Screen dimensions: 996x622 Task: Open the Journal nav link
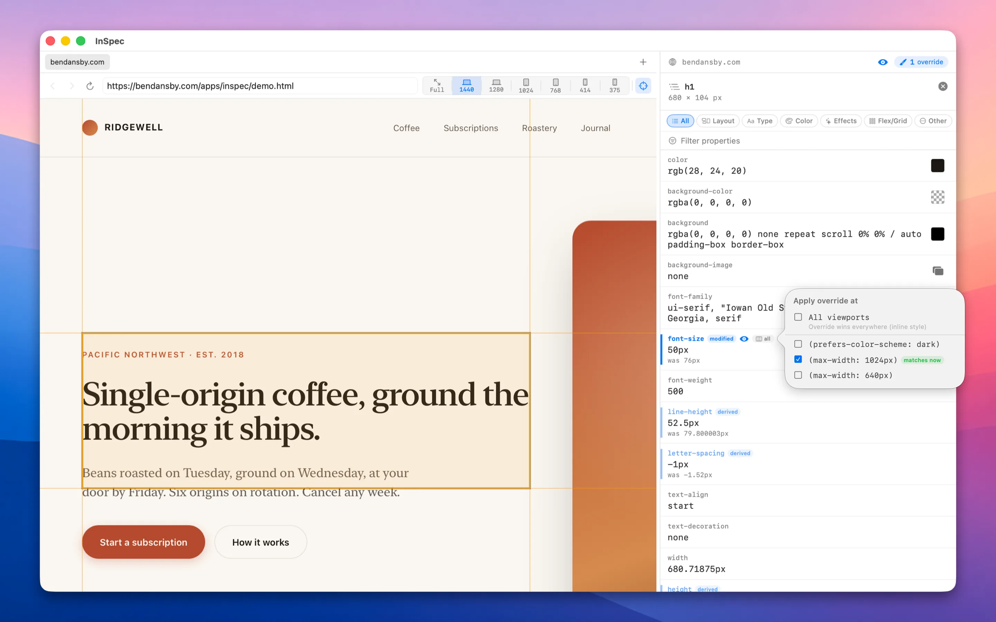596,128
